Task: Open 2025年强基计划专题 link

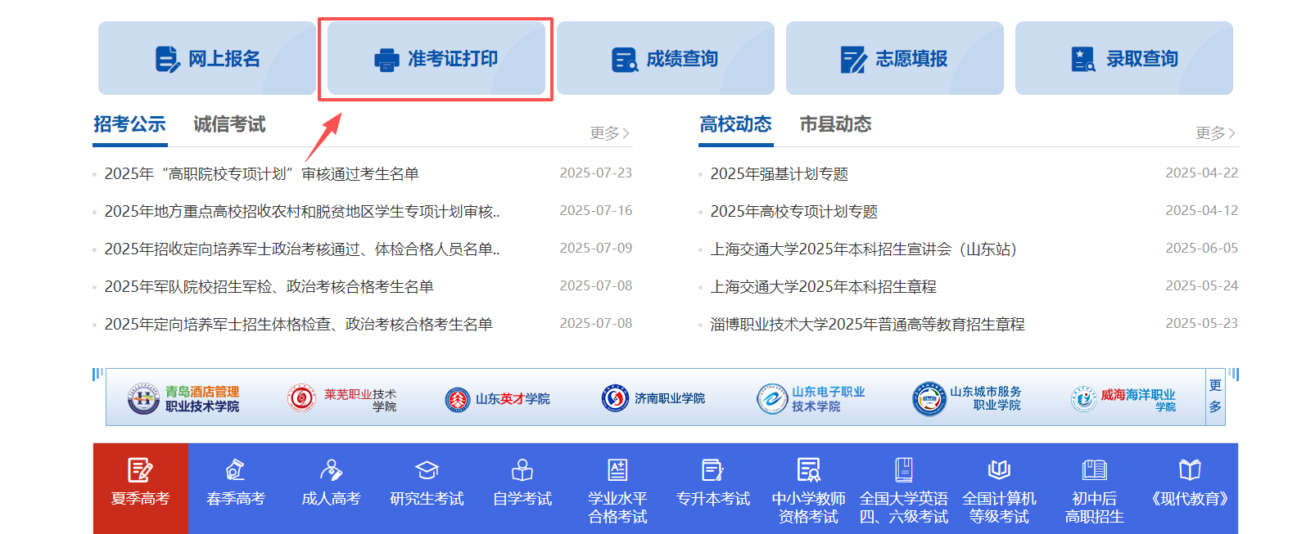Action: pyautogui.click(x=780, y=174)
